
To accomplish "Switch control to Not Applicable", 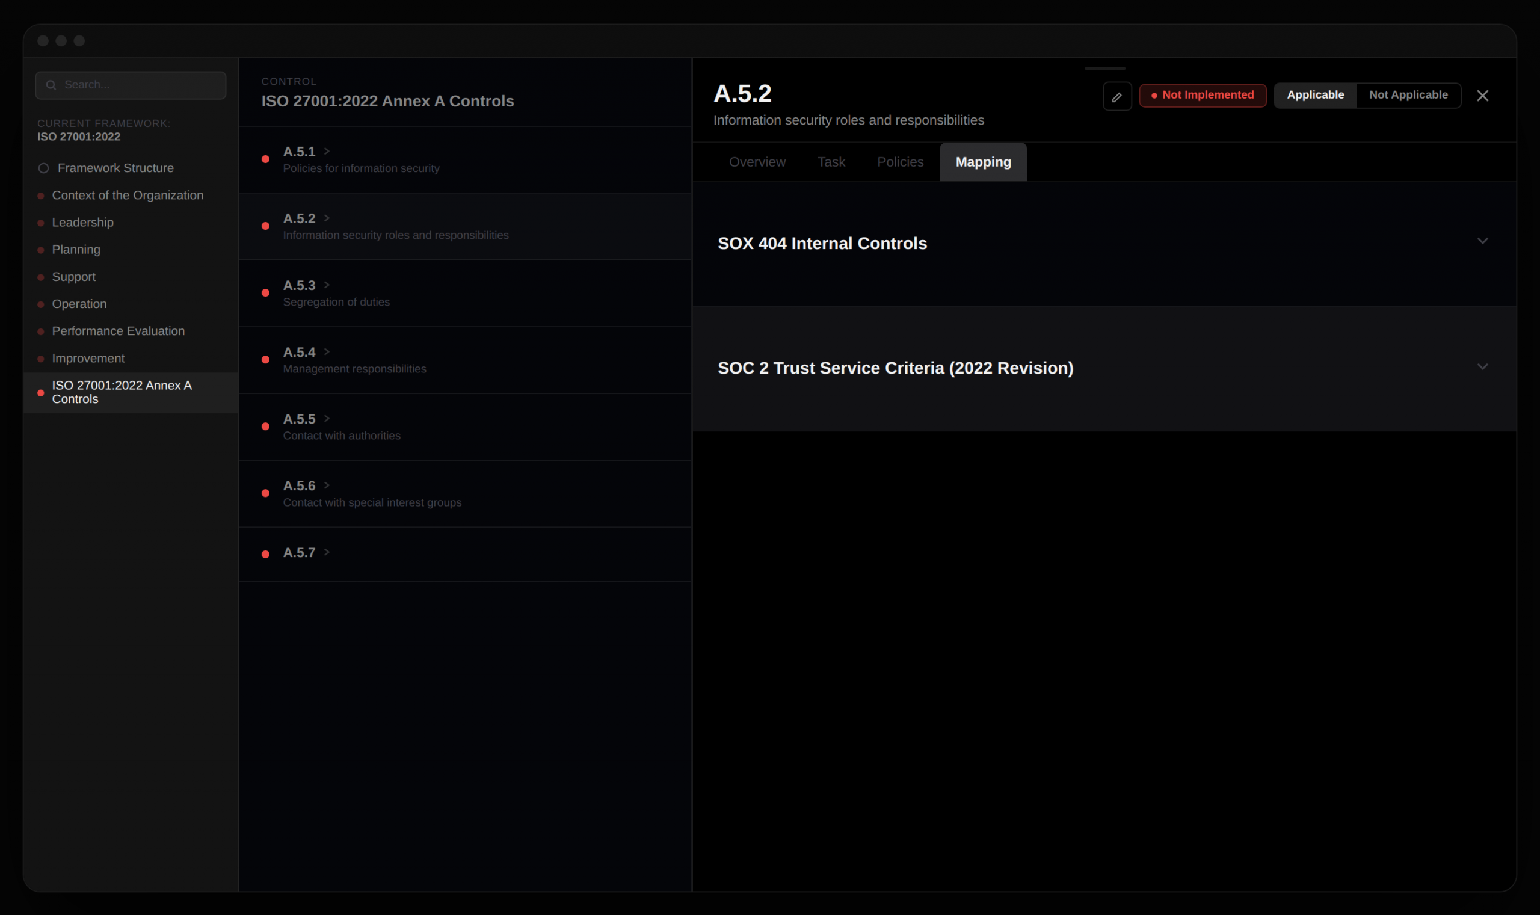I will tap(1408, 95).
